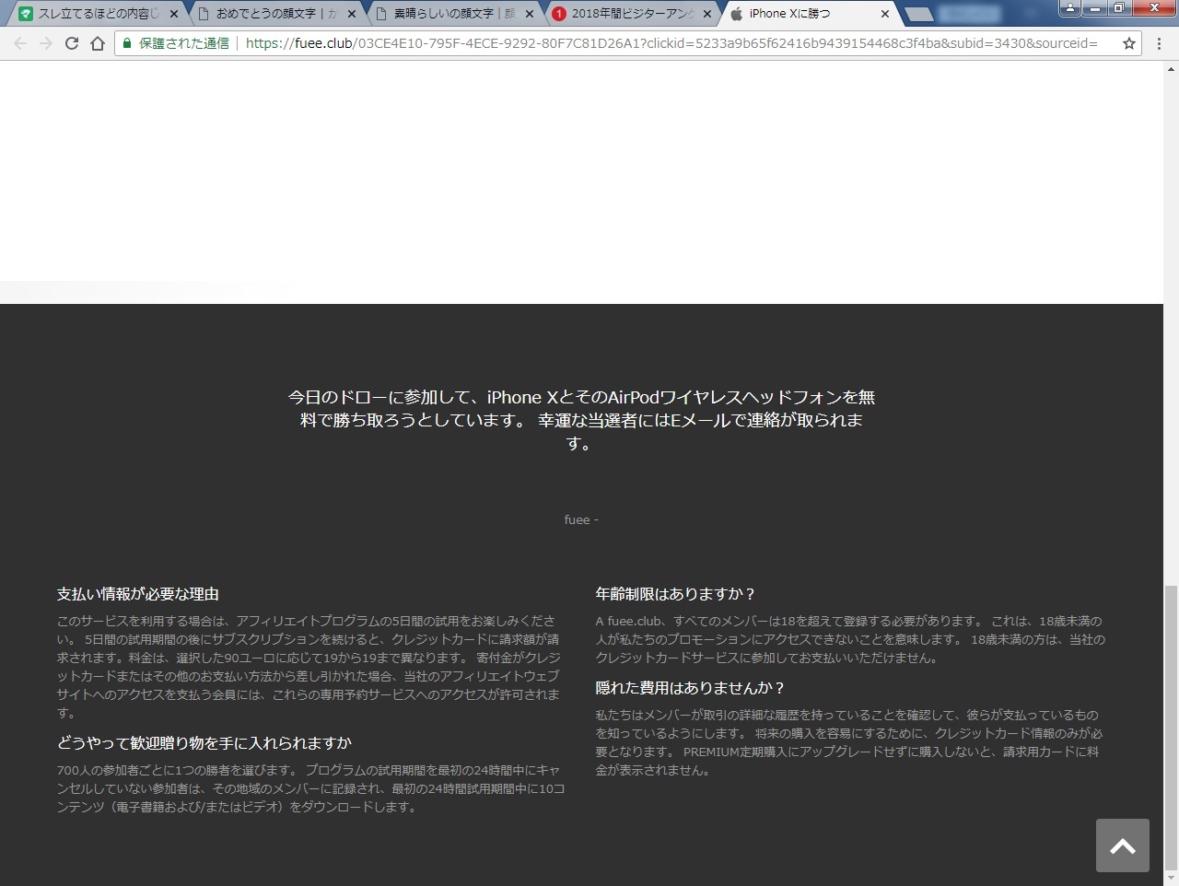Go to the browser home page

98,43
